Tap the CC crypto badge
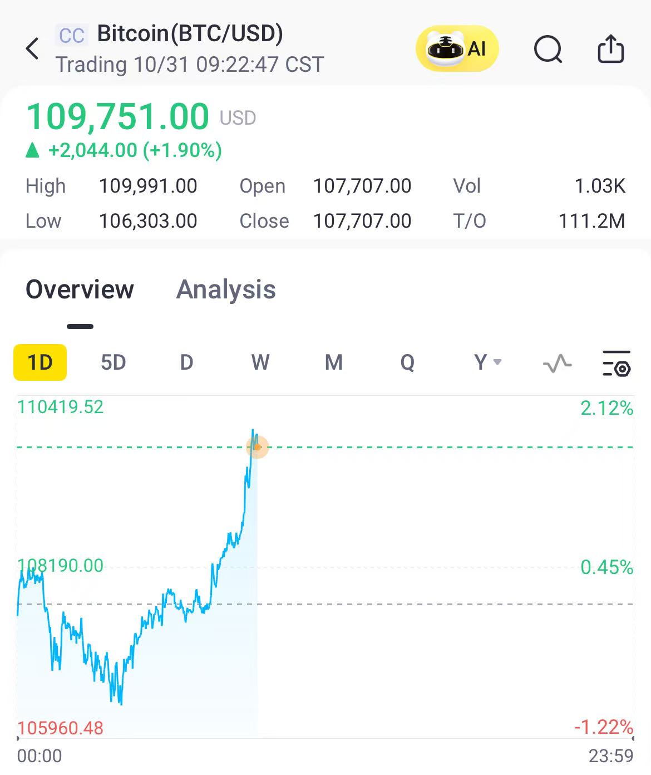This screenshot has height=775, width=651. tap(72, 36)
